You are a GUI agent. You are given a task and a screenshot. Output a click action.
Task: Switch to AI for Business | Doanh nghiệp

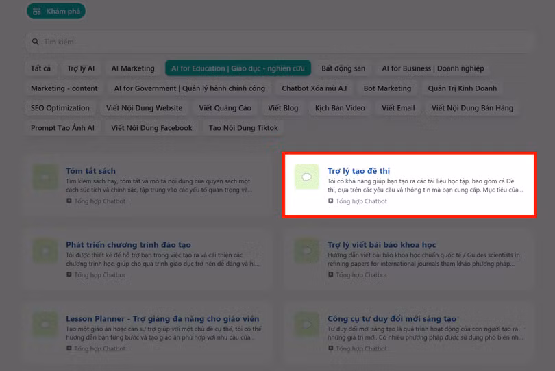(432, 68)
